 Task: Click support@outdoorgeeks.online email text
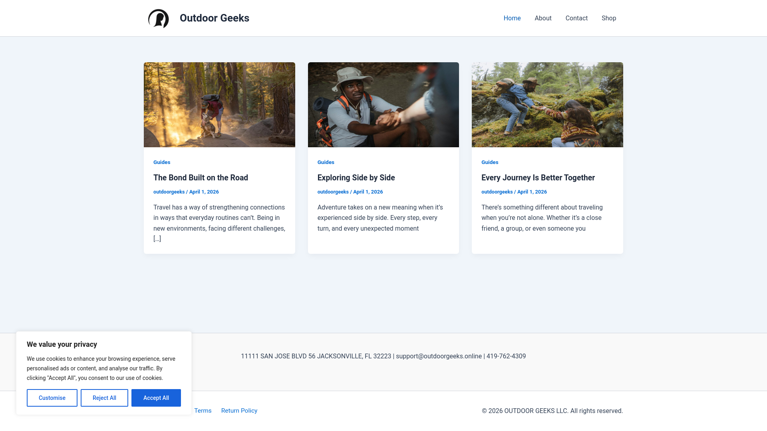click(439, 356)
